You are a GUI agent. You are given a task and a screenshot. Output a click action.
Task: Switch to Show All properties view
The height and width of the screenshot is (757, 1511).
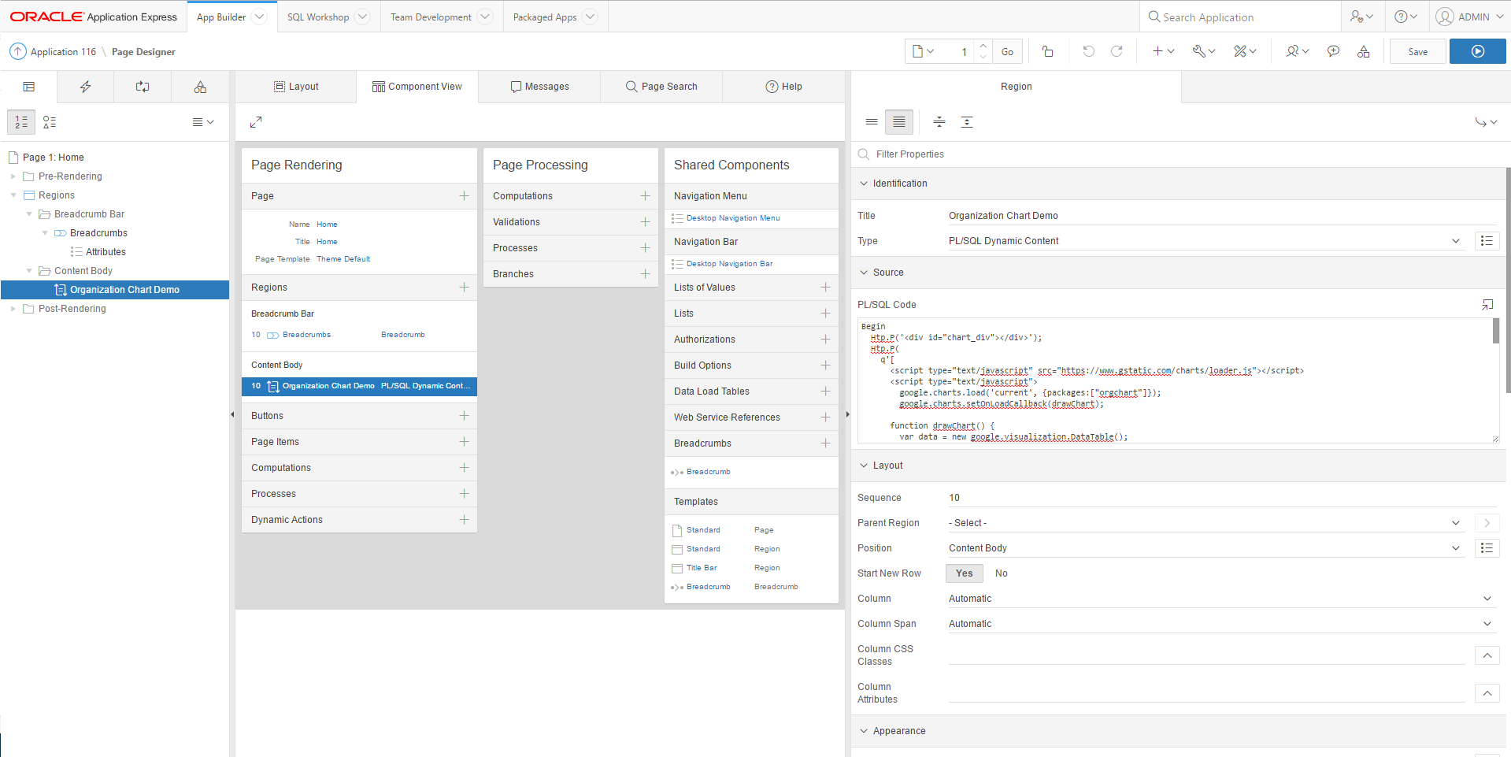coord(899,122)
